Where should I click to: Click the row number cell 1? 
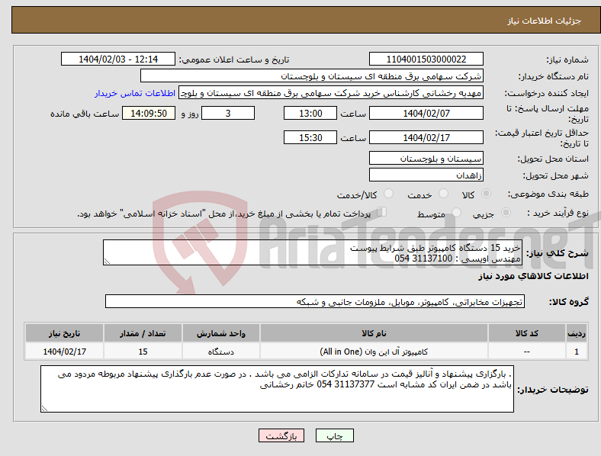pos(577,352)
